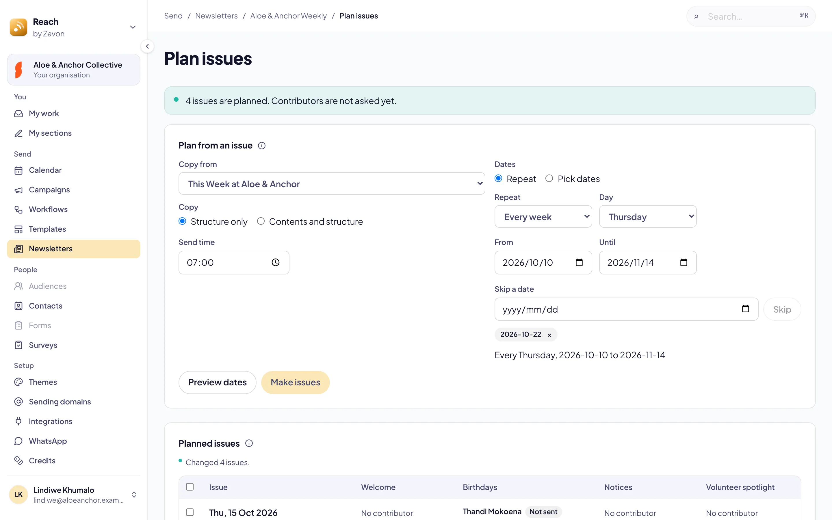Tick the select-all checkbox in the table header
Screen dimensions: 832x520
click(190, 487)
